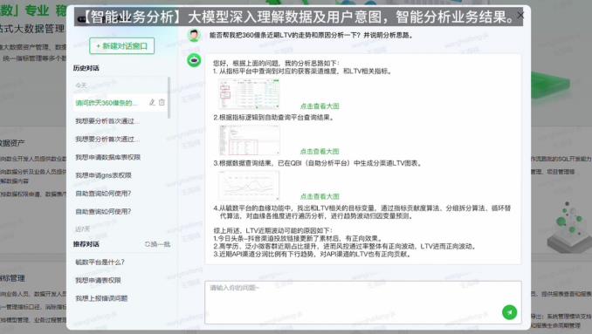Open 点击查看大图 link beside the LTV chart
Image resolution: width=592 pixels, height=334 pixels.
[x=320, y=196]
